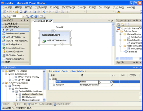Close the Settings and Constraints panel
The height and width of the screenshot is (111, 143).
pyautogui.click(x=140, y=68)
